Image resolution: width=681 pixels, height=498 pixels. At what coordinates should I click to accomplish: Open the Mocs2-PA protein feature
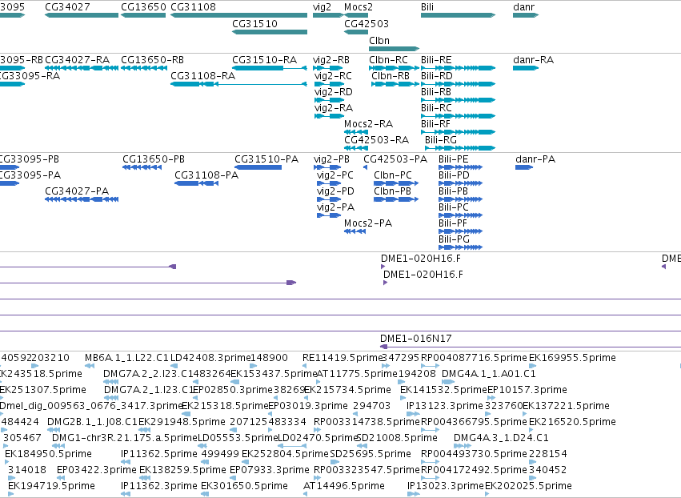click(355, 231)
